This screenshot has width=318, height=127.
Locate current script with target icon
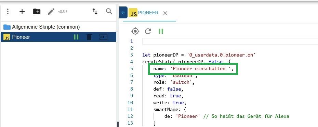(x=135, y=31)
